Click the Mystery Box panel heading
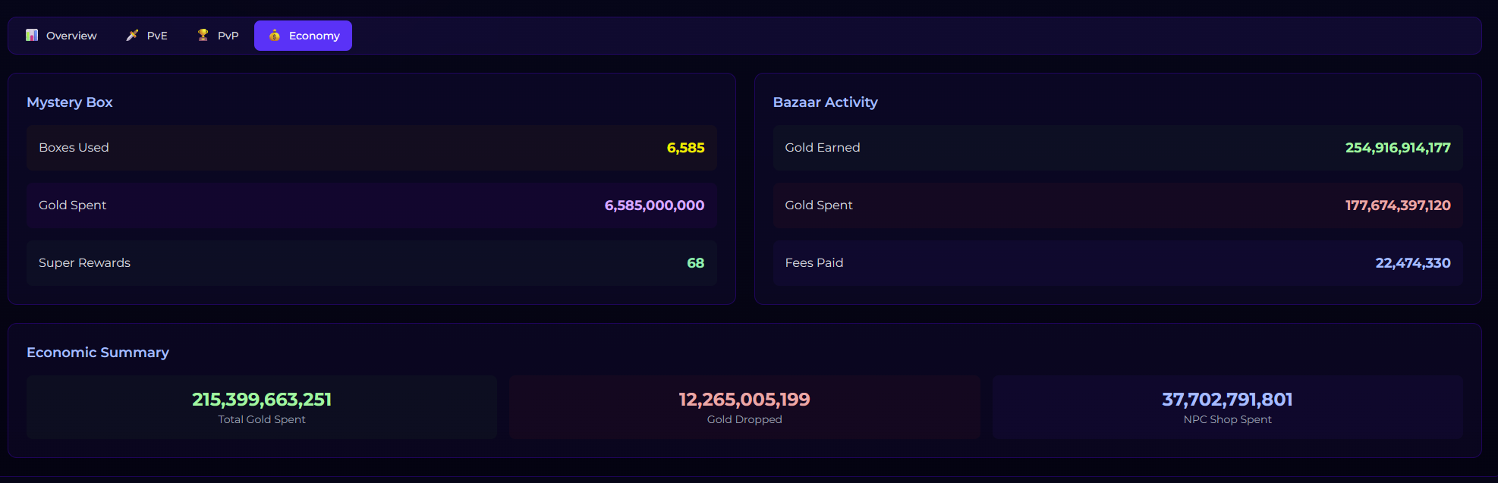 [70, 102]
